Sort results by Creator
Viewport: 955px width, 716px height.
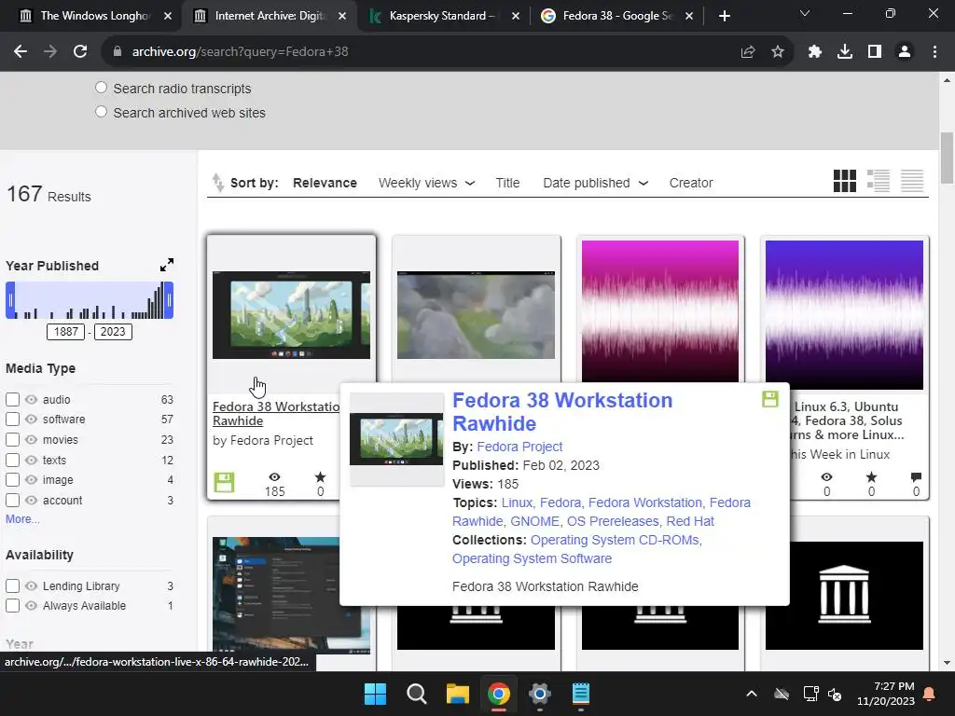691,183
